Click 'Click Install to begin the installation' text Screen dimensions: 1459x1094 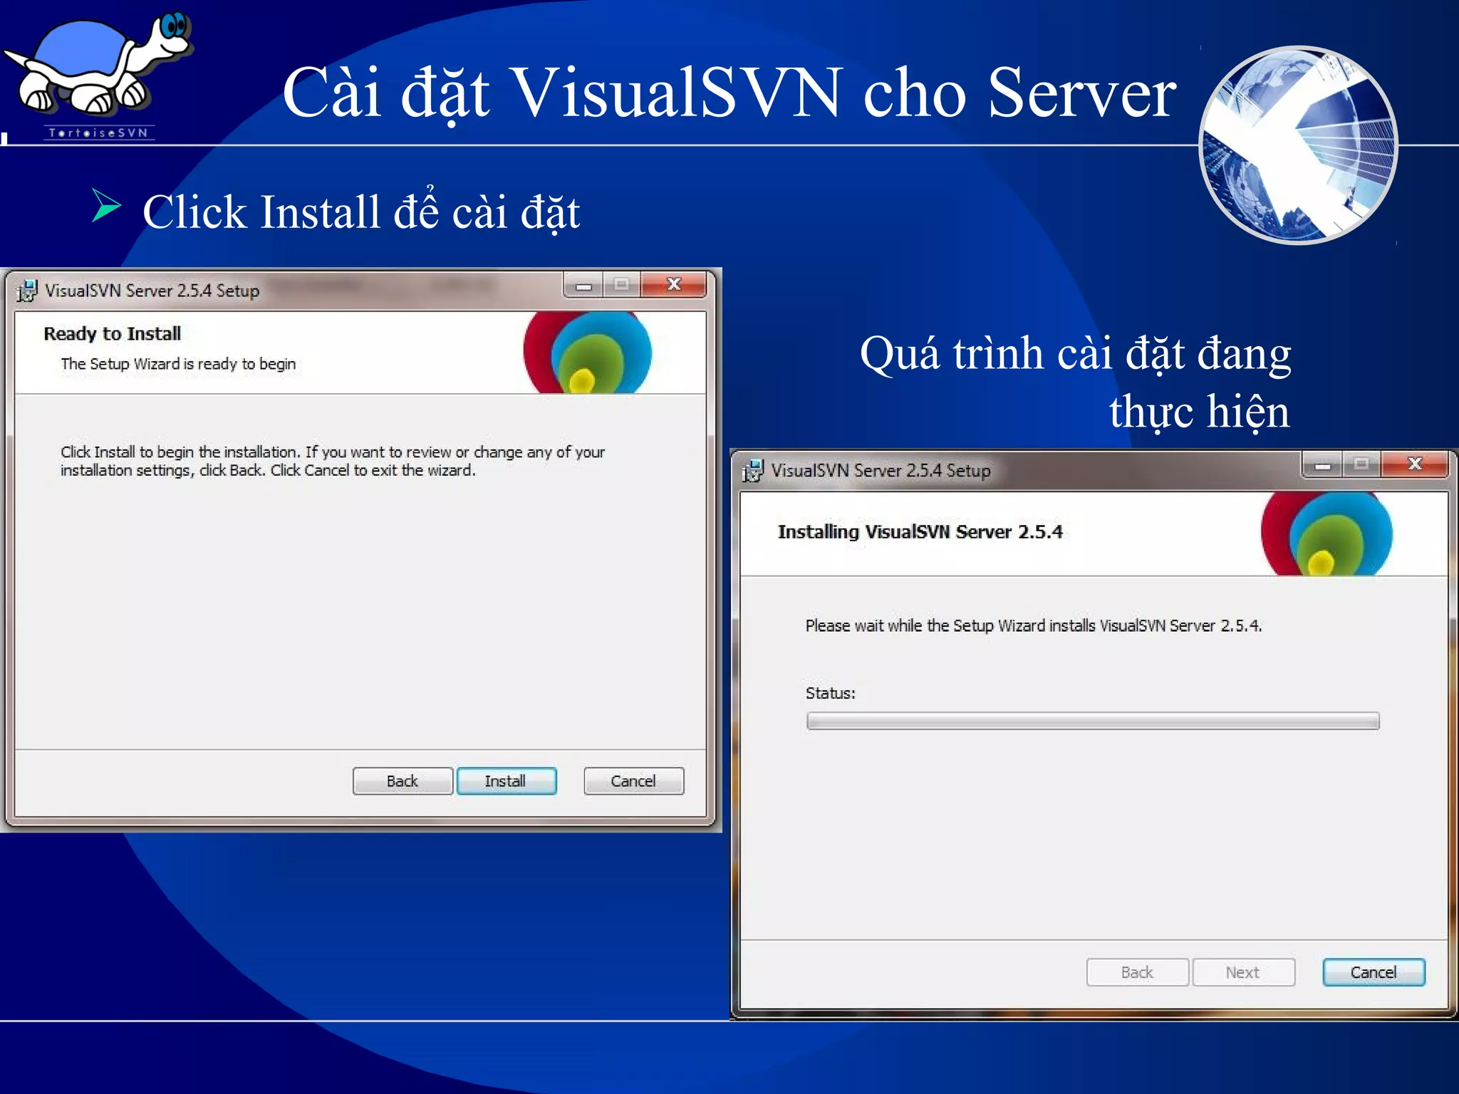click(333, 461)
